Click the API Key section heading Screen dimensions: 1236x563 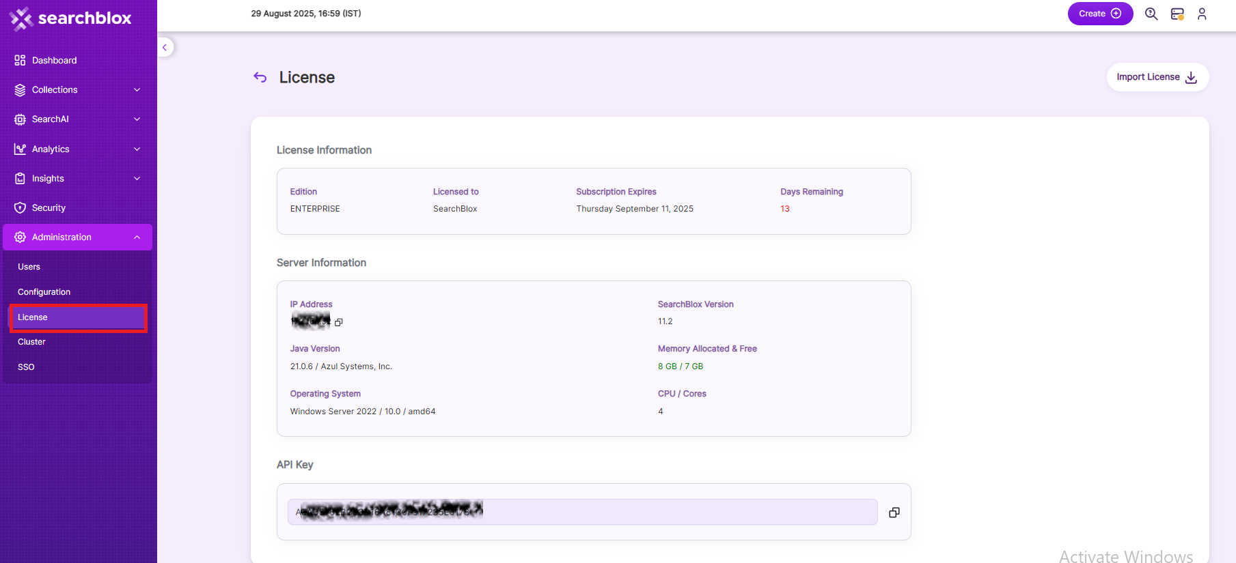coord(294,465)
